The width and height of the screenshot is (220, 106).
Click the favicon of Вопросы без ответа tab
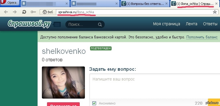pos(123,4)
